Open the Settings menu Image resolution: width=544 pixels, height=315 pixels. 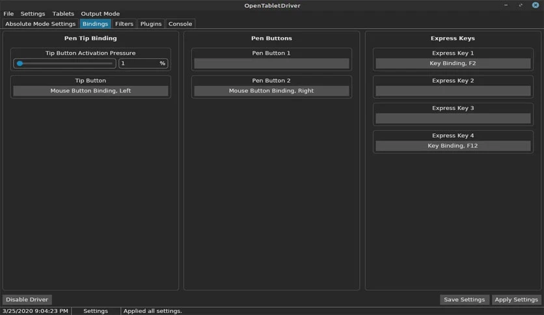click(x=33, y=14)
